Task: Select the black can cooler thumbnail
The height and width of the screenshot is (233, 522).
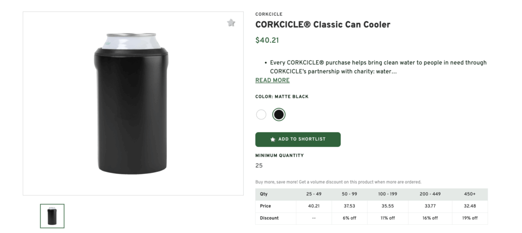Action: (x=52, y=216)
